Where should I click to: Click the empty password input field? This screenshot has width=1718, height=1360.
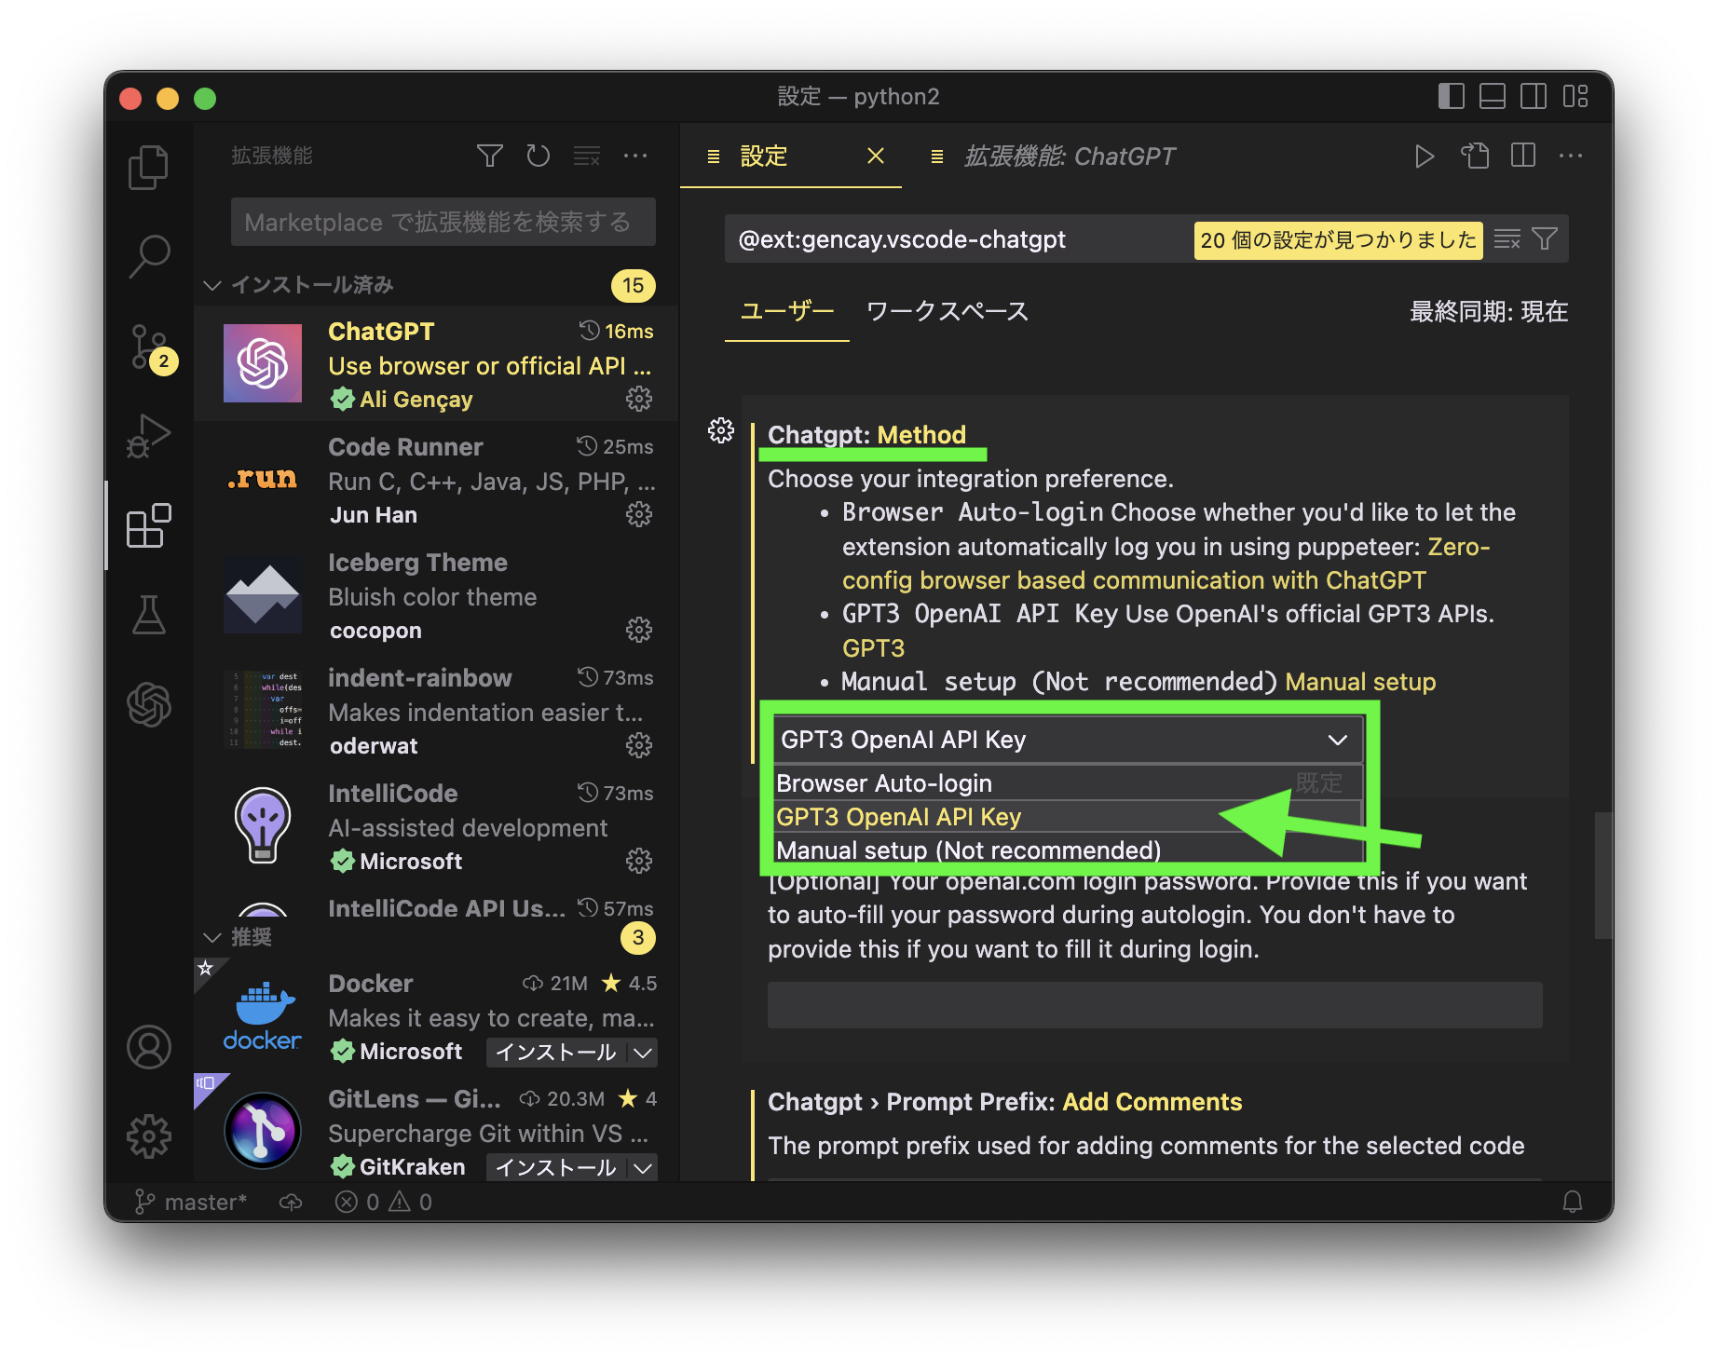pos(1154,1005)
